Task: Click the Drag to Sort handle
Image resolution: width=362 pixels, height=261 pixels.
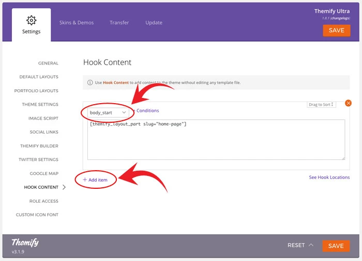Action: click(x=321, y=105)
